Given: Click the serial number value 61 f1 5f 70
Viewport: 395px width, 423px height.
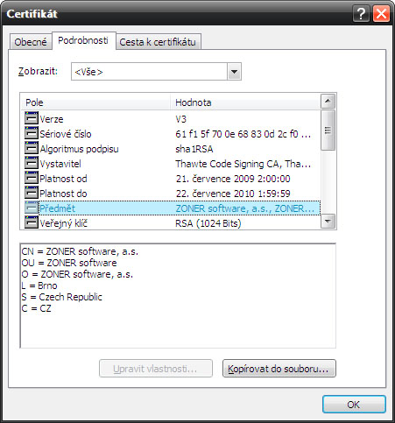Looking at the screenshot, I should point(243,134).
